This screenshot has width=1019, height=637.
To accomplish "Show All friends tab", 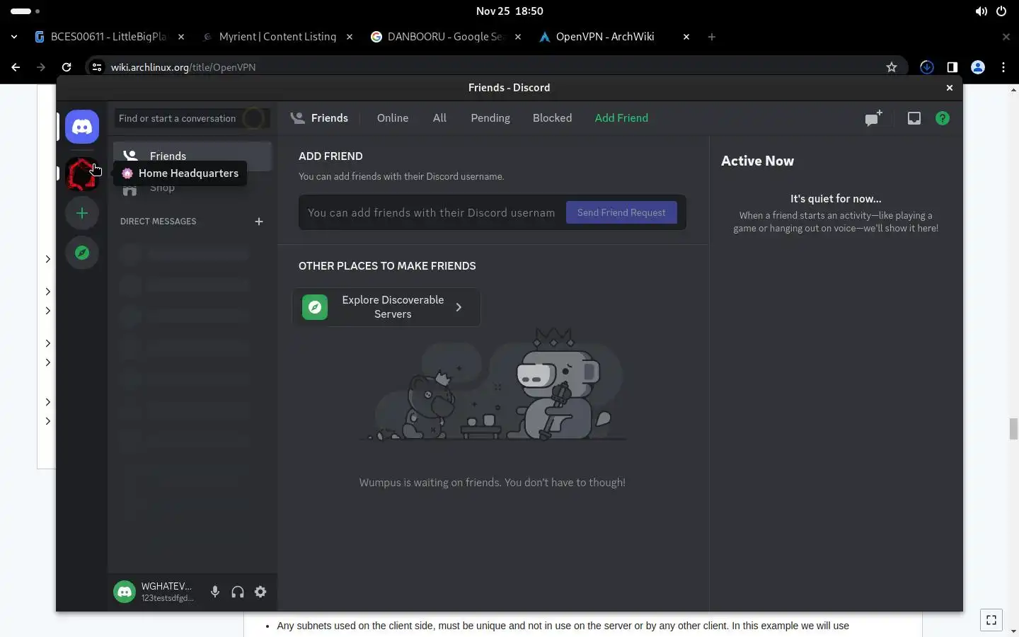I will click(439, 118).
